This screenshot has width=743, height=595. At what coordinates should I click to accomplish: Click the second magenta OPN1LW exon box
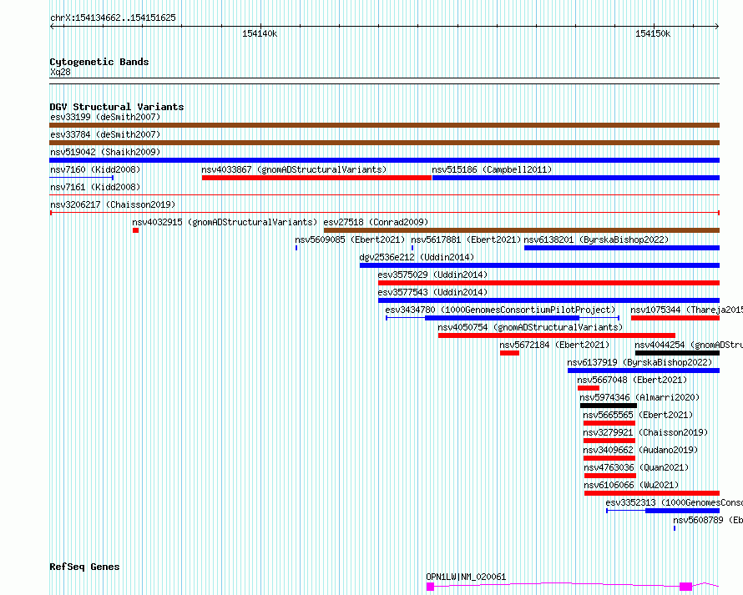click(x=685, y=587)
